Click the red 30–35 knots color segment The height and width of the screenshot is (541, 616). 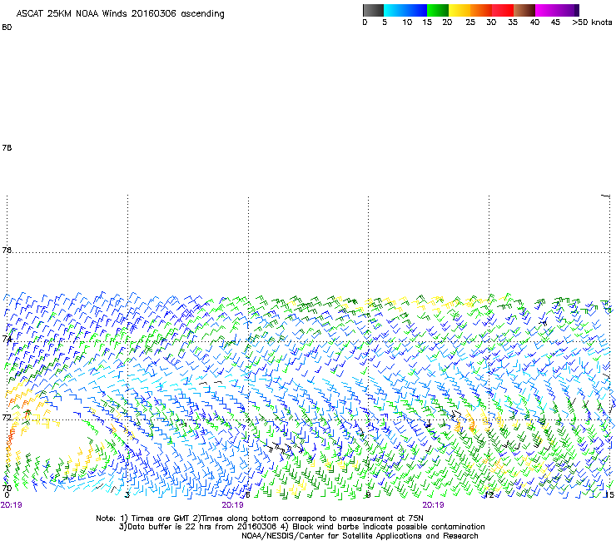pos(503,10)
